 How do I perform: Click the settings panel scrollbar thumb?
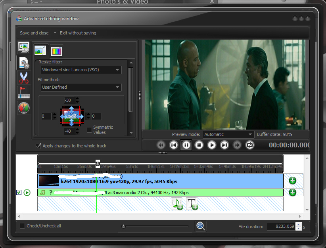[131, 90]
